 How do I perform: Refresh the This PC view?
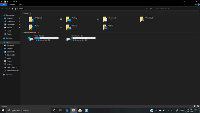(151, 9)
